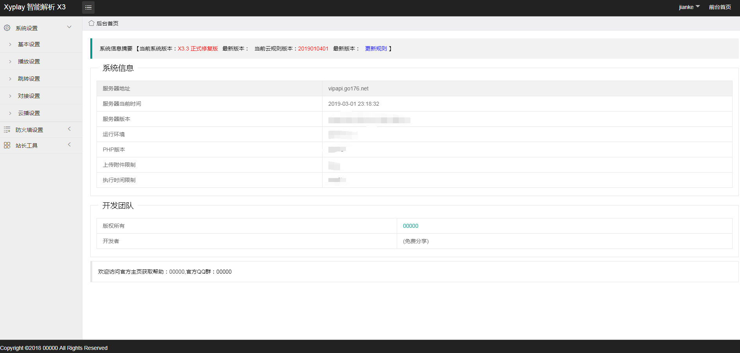This screenshot has width=740, height=353.
Task: Toggle the sidebar with the hamburger icon
Action: coord(88,7)
